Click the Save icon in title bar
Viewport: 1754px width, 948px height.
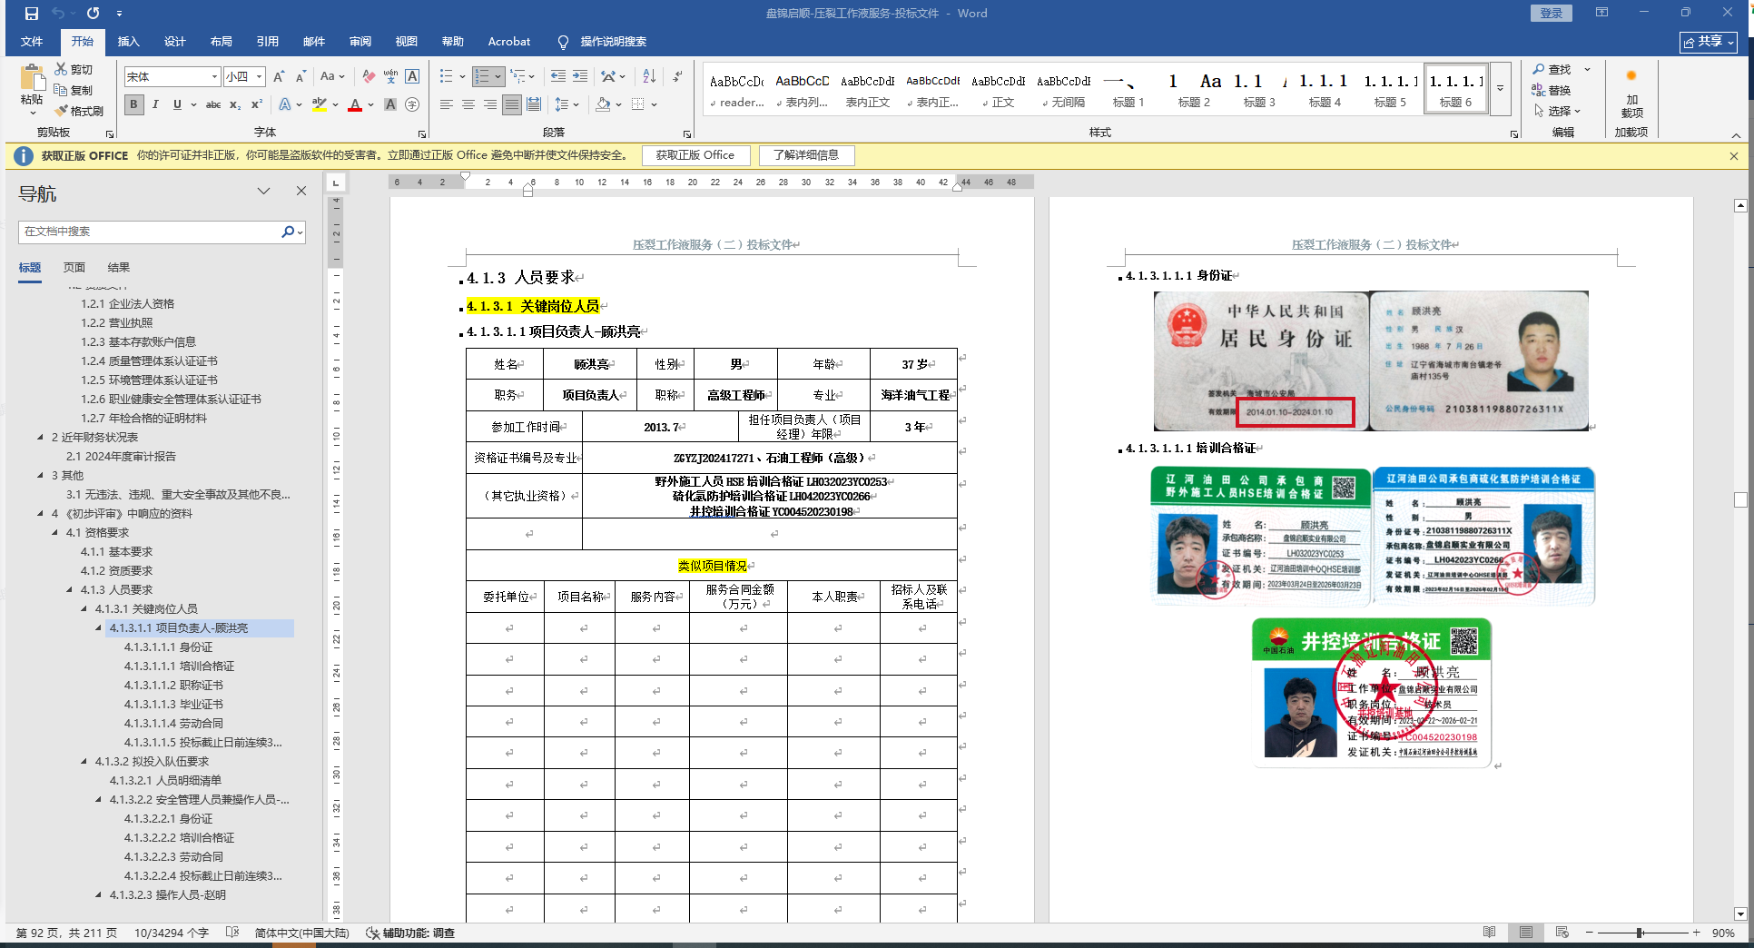point(32,14)
